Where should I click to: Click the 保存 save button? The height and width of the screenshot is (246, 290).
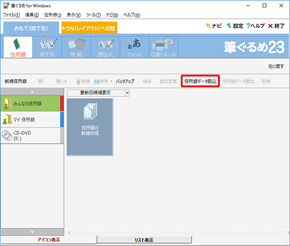[x=101, y=81]
